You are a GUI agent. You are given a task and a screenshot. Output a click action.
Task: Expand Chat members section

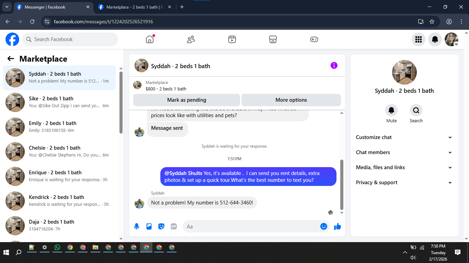coord(404,152)
